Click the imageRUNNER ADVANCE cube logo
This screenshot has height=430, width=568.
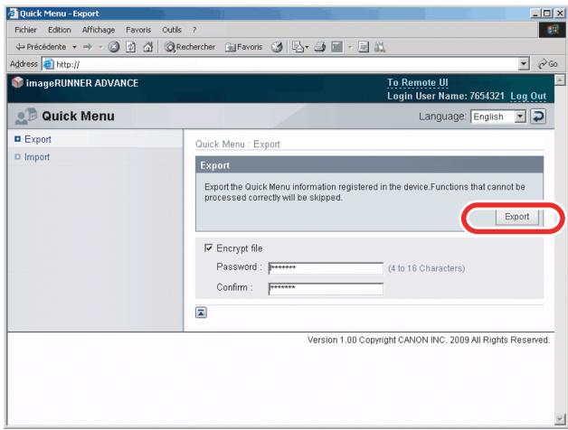tap(17, 82)
